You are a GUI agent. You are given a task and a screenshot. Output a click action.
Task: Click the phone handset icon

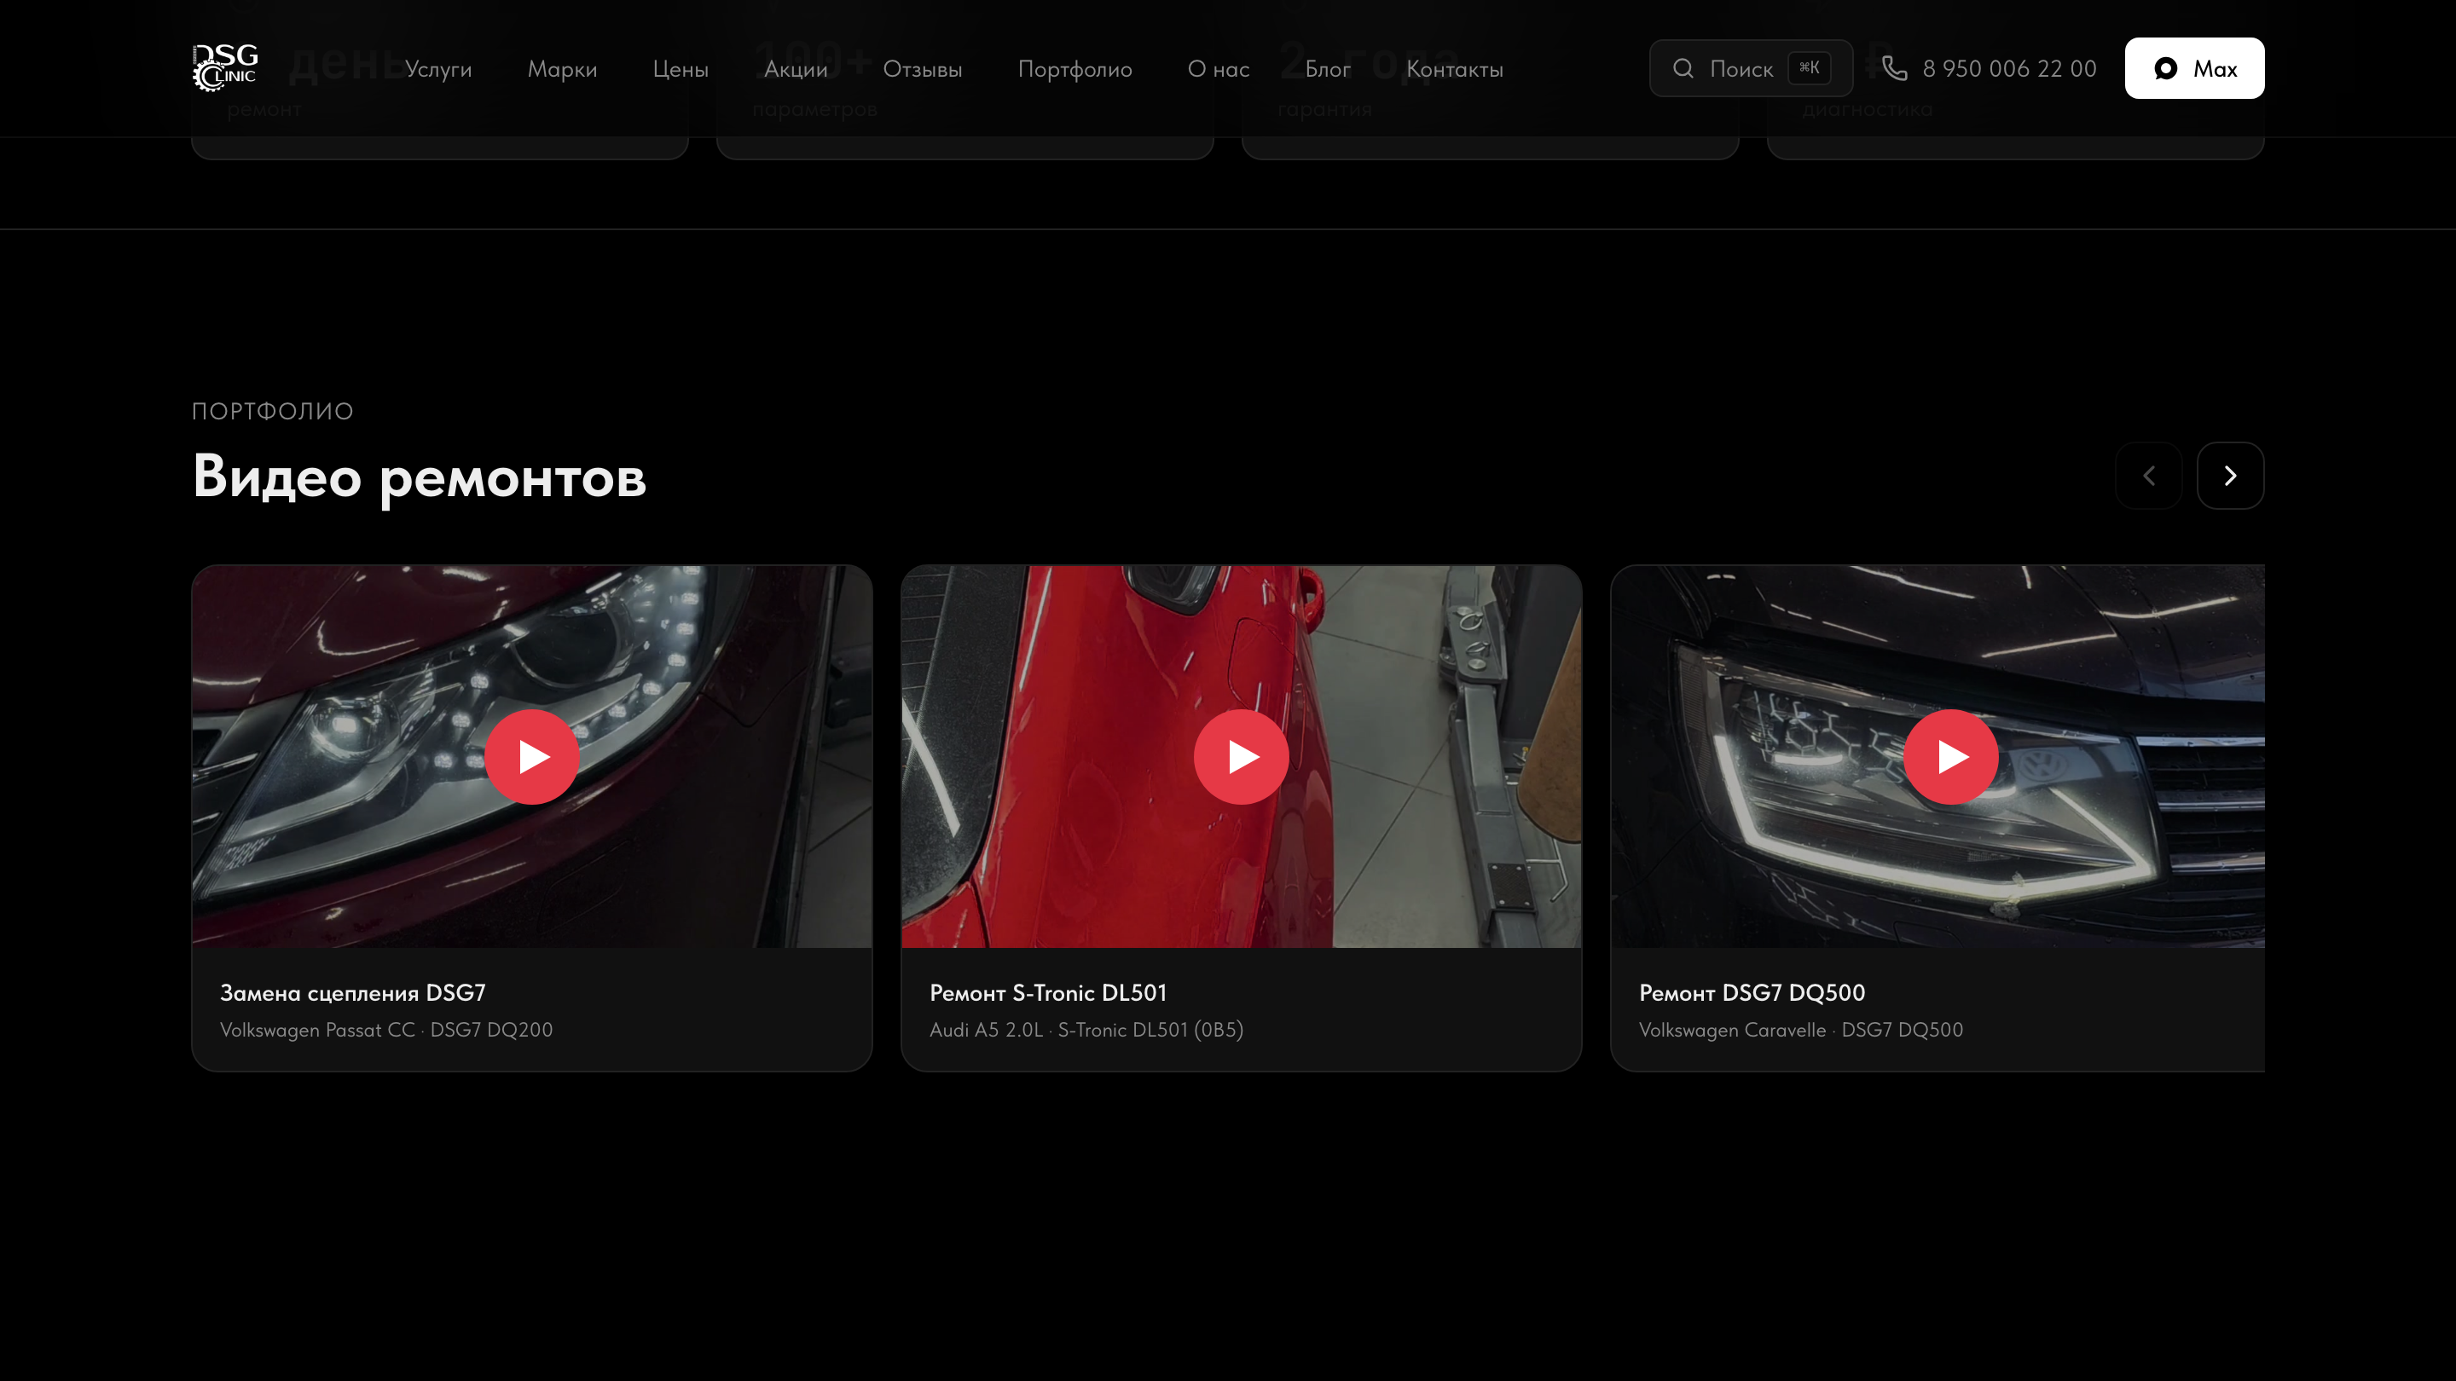(1894, 68)
